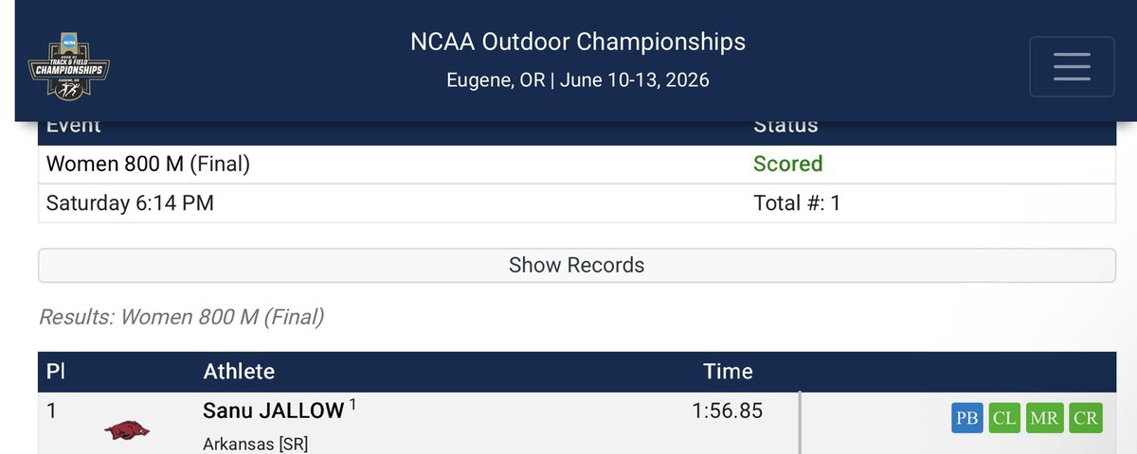This screenshot has width=1137, height=454.
Task: Click the Time column header
Action: pos(728,372)
